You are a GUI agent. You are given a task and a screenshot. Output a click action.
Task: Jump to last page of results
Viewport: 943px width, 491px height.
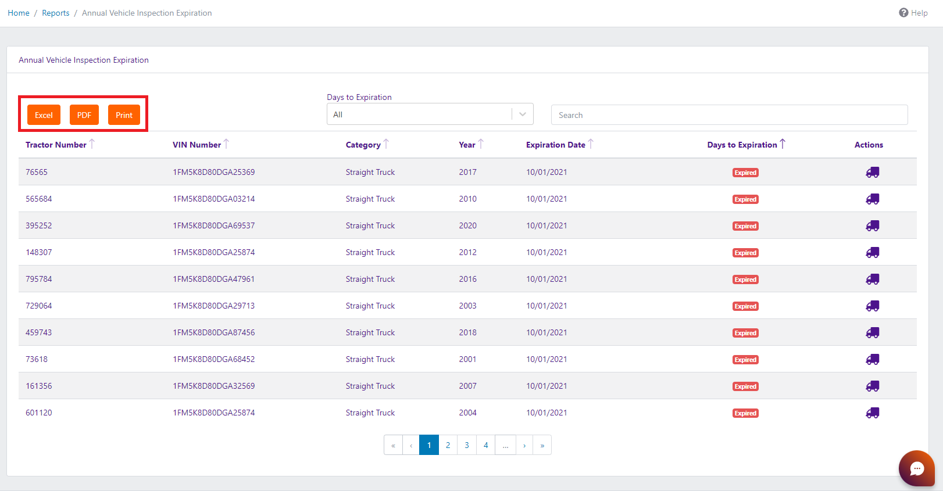(542, 445)
